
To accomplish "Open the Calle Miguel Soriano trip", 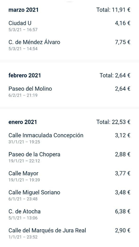I will (69, 195).
